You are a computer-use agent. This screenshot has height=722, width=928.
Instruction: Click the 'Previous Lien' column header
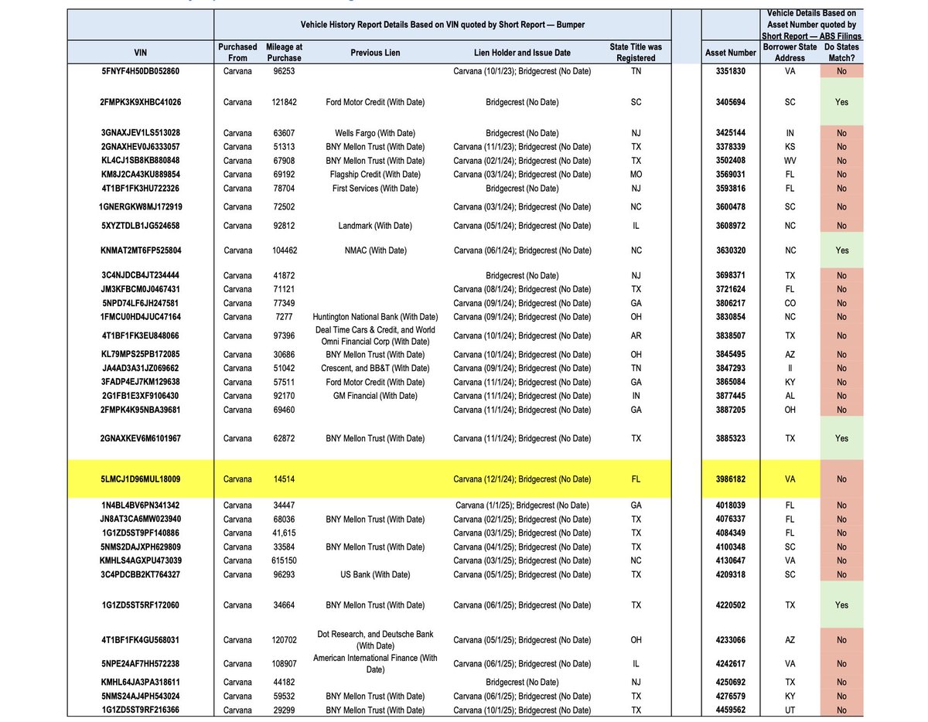coord(375,53)
